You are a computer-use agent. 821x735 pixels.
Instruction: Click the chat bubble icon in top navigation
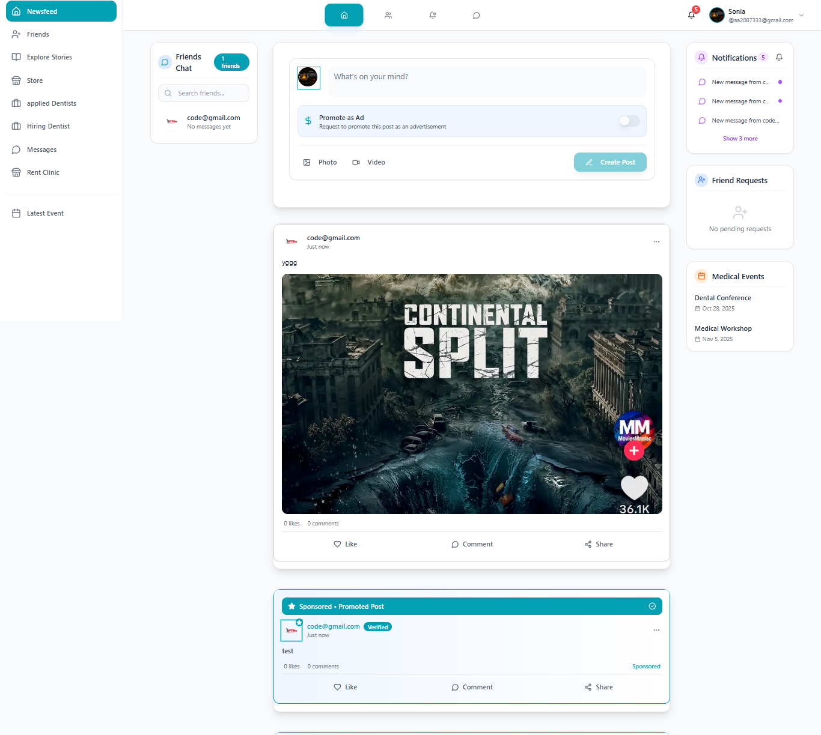click(476, 15)
